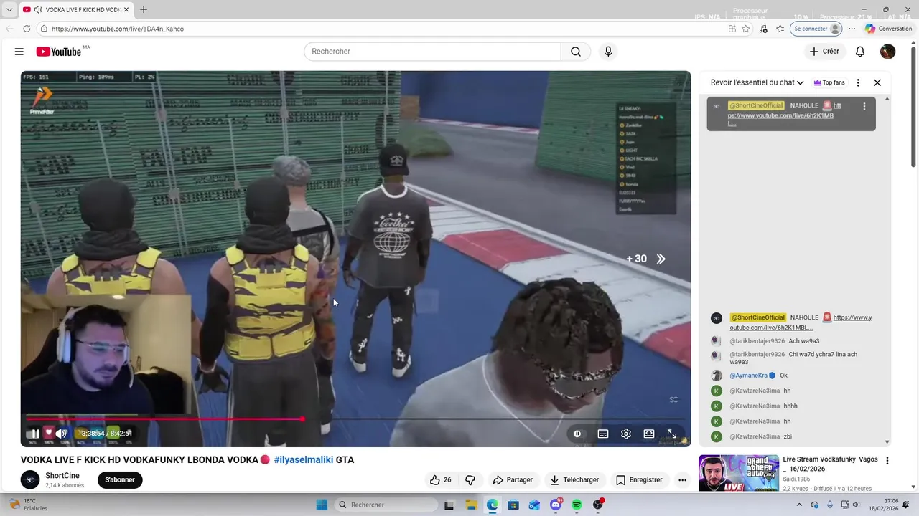The width and height of the screenshot is (919, 516).
Task: Save video with Enregistrer button
Action: pos(639,480)
